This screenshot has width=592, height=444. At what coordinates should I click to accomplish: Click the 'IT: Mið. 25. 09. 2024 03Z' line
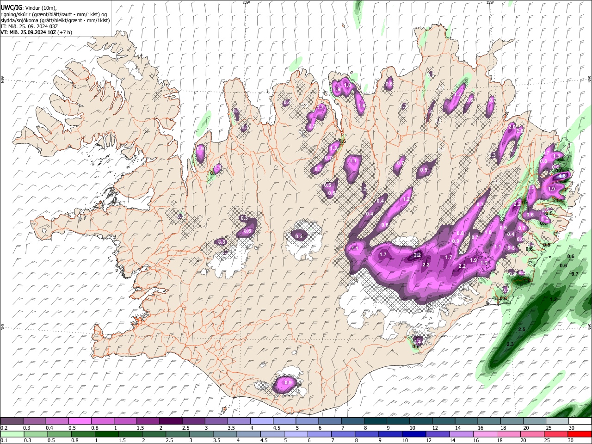tap(29, 26)
